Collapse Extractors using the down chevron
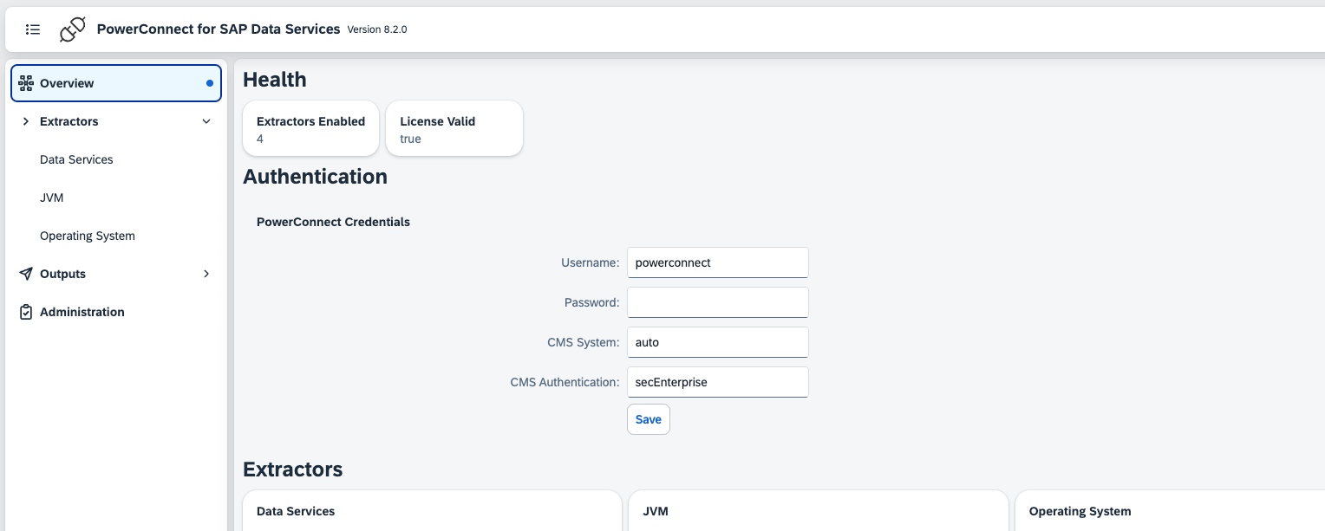 click(x=206, y=121)
